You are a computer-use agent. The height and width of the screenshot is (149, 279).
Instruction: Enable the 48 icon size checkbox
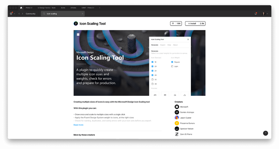[152, 84]
